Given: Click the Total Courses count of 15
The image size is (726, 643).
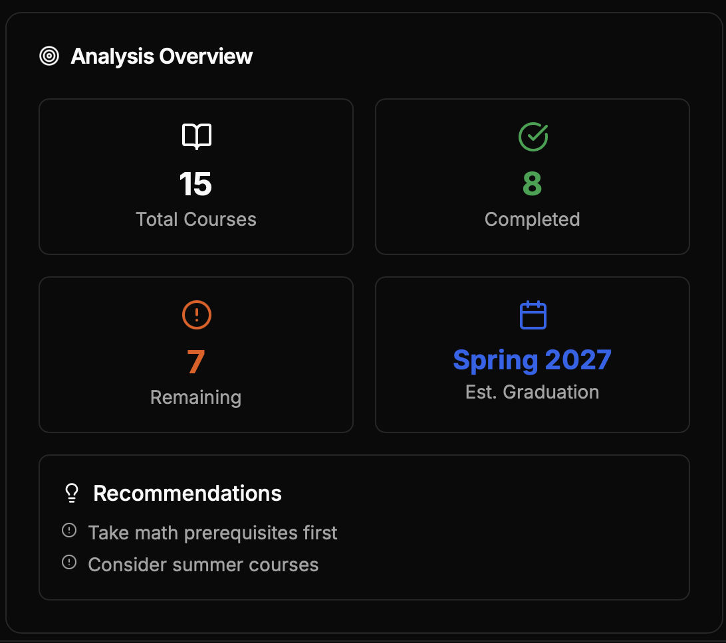Looking at the screenshot, I should coord(196,185).
